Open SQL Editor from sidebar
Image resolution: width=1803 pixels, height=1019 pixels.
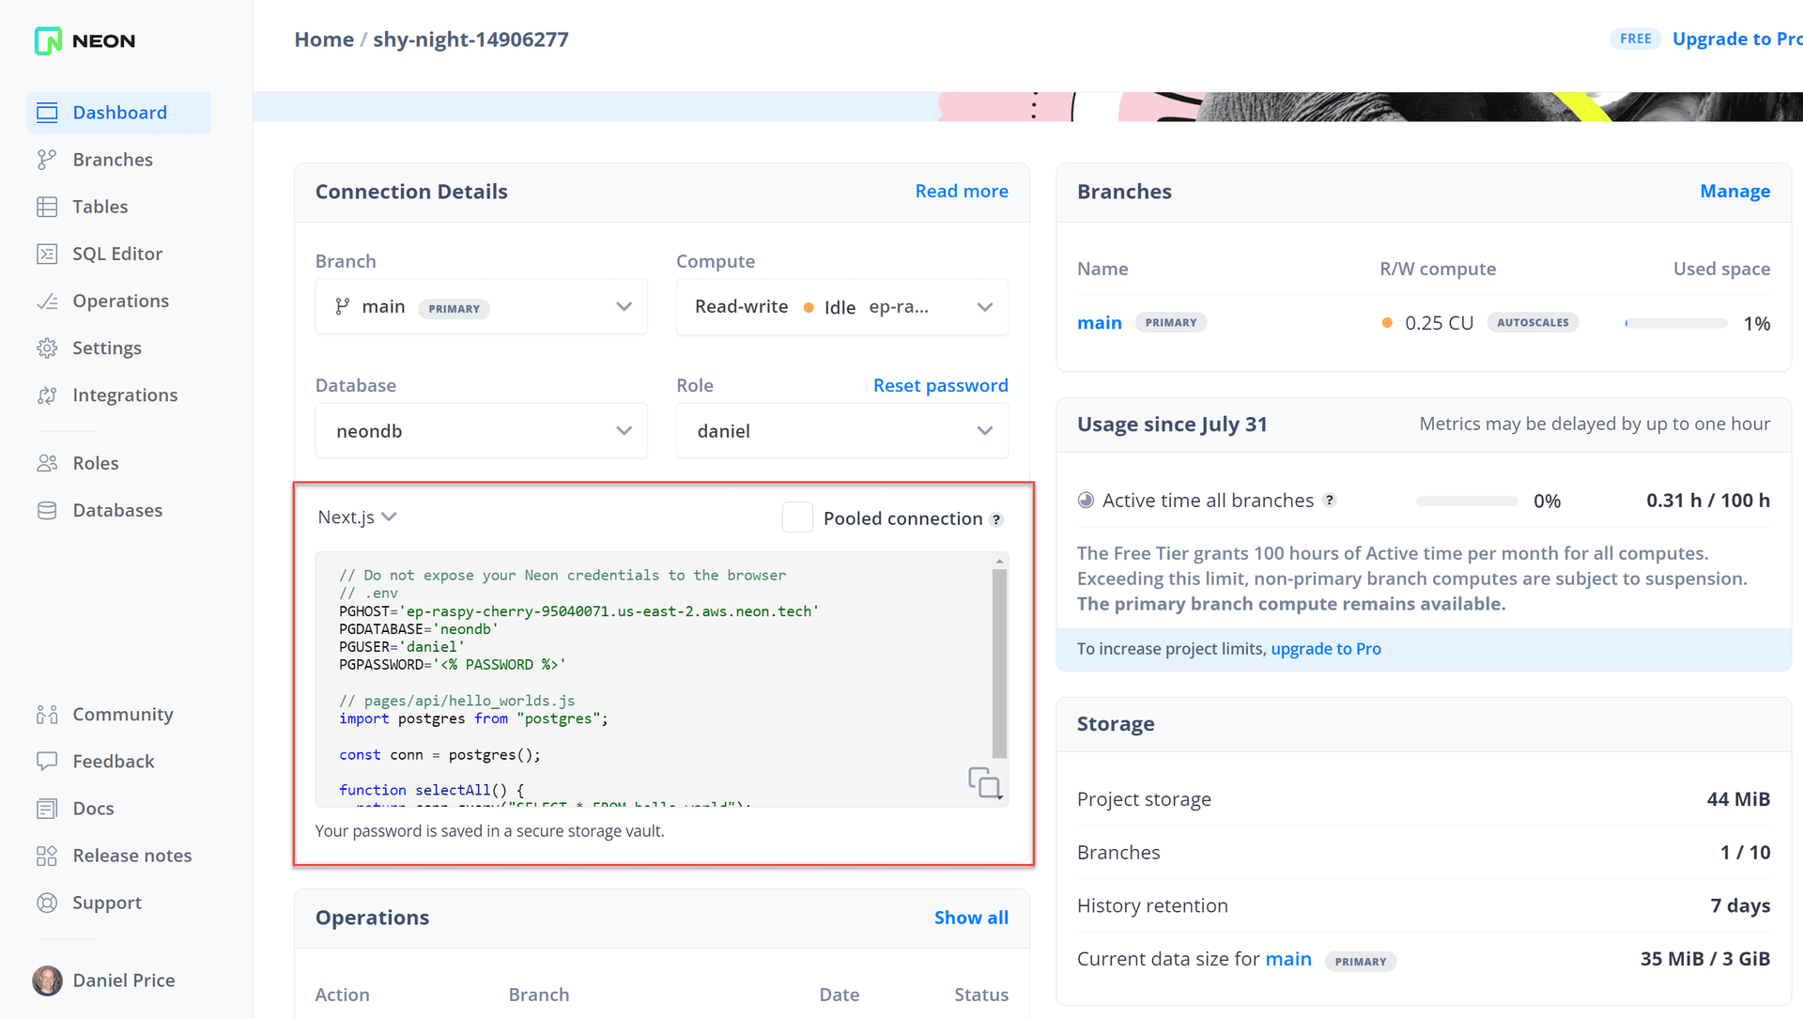(x=117, y=254)
